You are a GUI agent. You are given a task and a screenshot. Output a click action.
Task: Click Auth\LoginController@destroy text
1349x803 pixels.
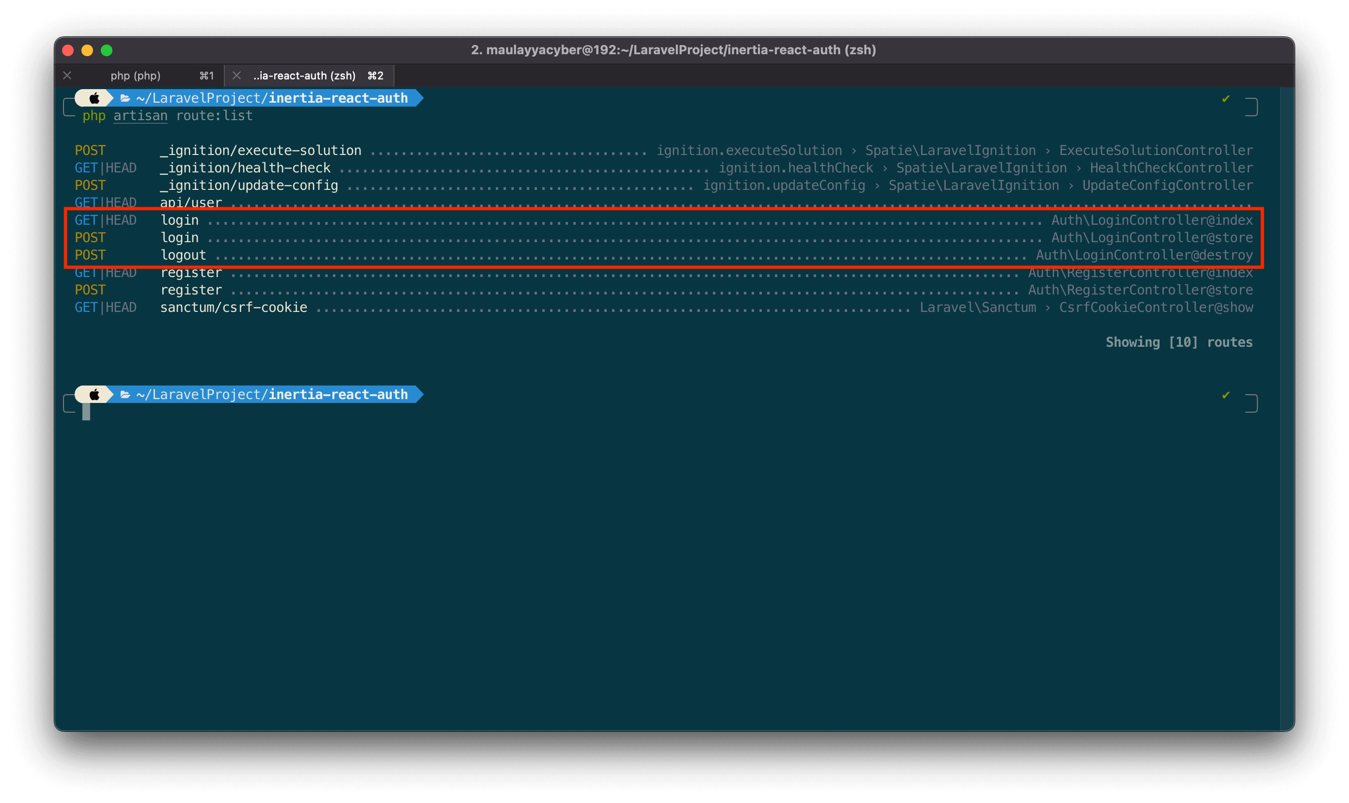coord(1144,255)
